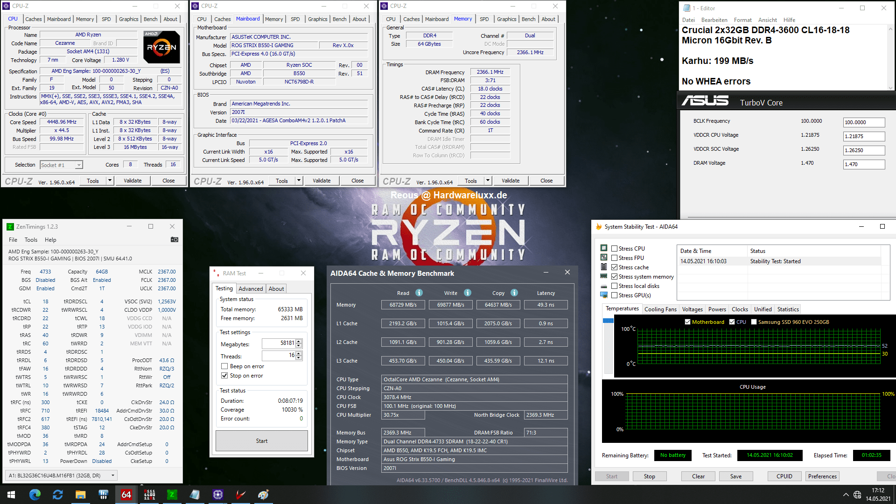Click Stop in System Stability Test
This screenshot has width=896, height=504.
click(x=650, y=476)
